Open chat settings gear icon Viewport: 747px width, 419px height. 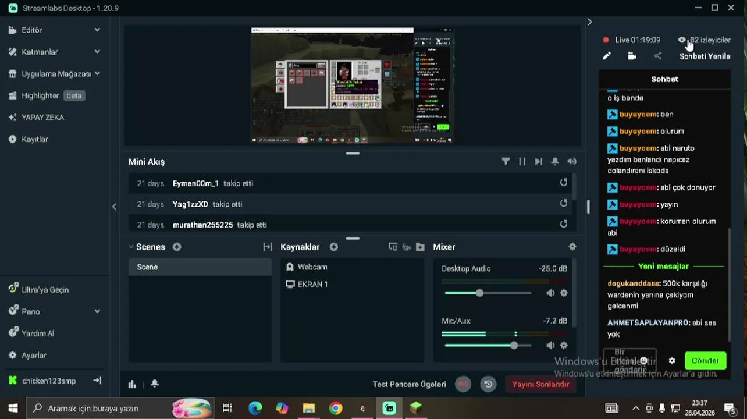[x=672, y=361]
